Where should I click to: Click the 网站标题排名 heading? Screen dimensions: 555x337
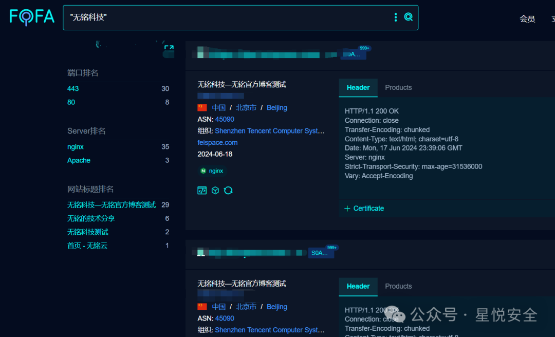click(90, 189)
